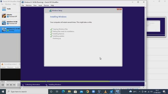Toggle VLC fullscreen button
This screenshot has height=94, width=168.
(19, 85)
